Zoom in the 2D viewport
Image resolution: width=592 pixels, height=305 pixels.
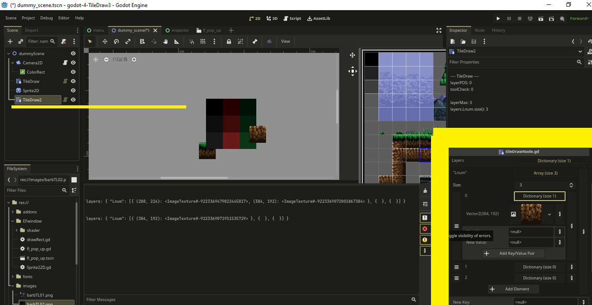[x=134, y=60]
